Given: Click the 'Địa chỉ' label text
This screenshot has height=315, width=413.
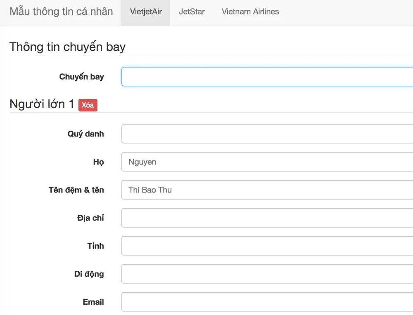Looking at the screenshot, I should pyautogui.click(x=90, y=218).
